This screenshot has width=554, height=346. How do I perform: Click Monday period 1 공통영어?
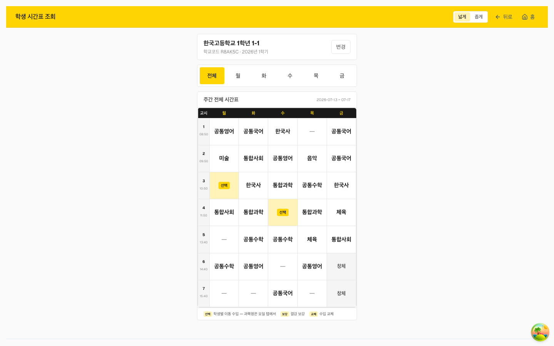pos(224,131)
